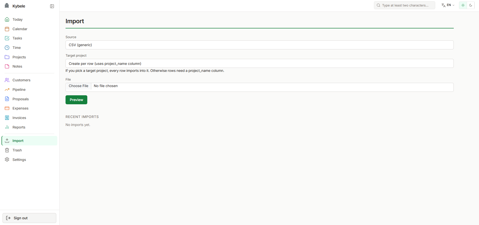Click the Kybele logo icon
479x225 pixels.
[7, 6]
